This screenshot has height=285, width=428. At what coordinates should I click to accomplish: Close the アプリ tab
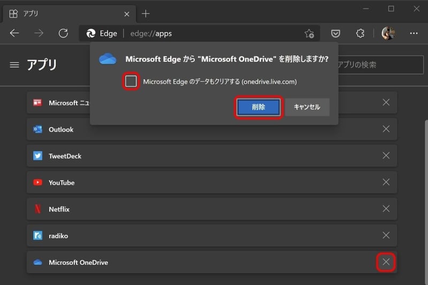[127, 14]
